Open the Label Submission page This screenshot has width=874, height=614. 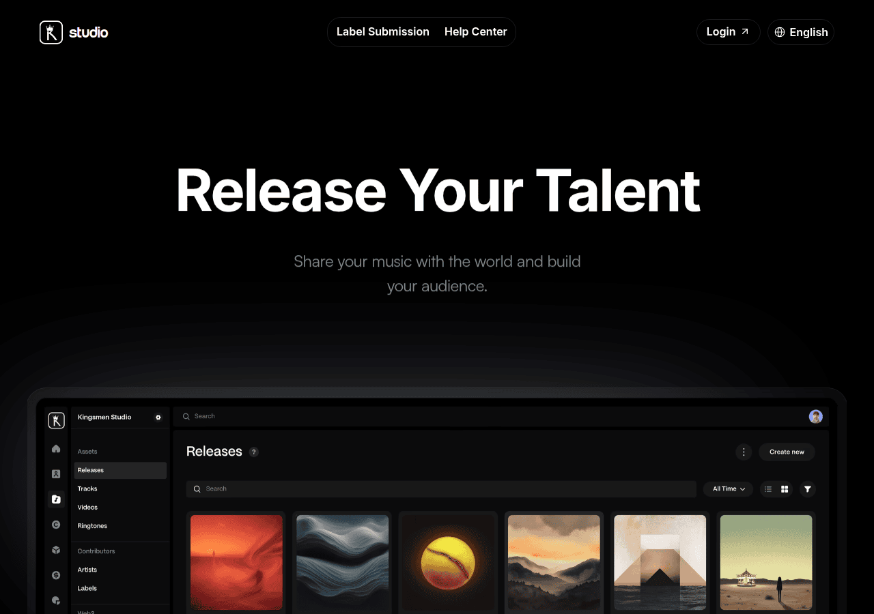click(383, 32)
